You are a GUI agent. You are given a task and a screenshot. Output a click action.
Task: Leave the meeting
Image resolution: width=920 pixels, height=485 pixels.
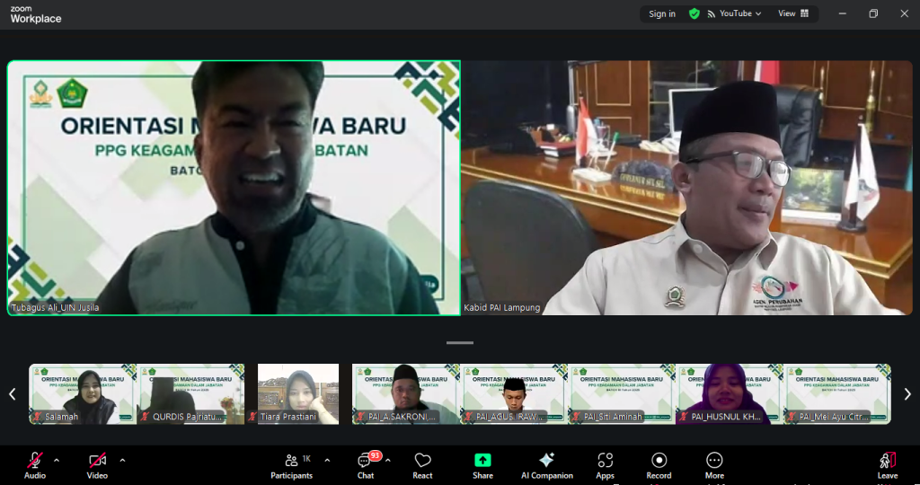(887, 464)
